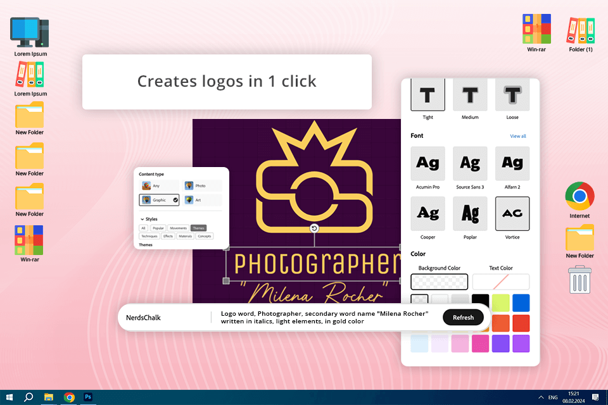
Task: Select the Any content type
Action: 160,186
